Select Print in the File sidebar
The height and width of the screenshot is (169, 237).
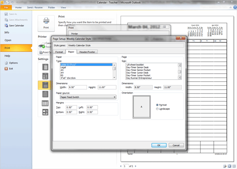(x=16, y=48)
